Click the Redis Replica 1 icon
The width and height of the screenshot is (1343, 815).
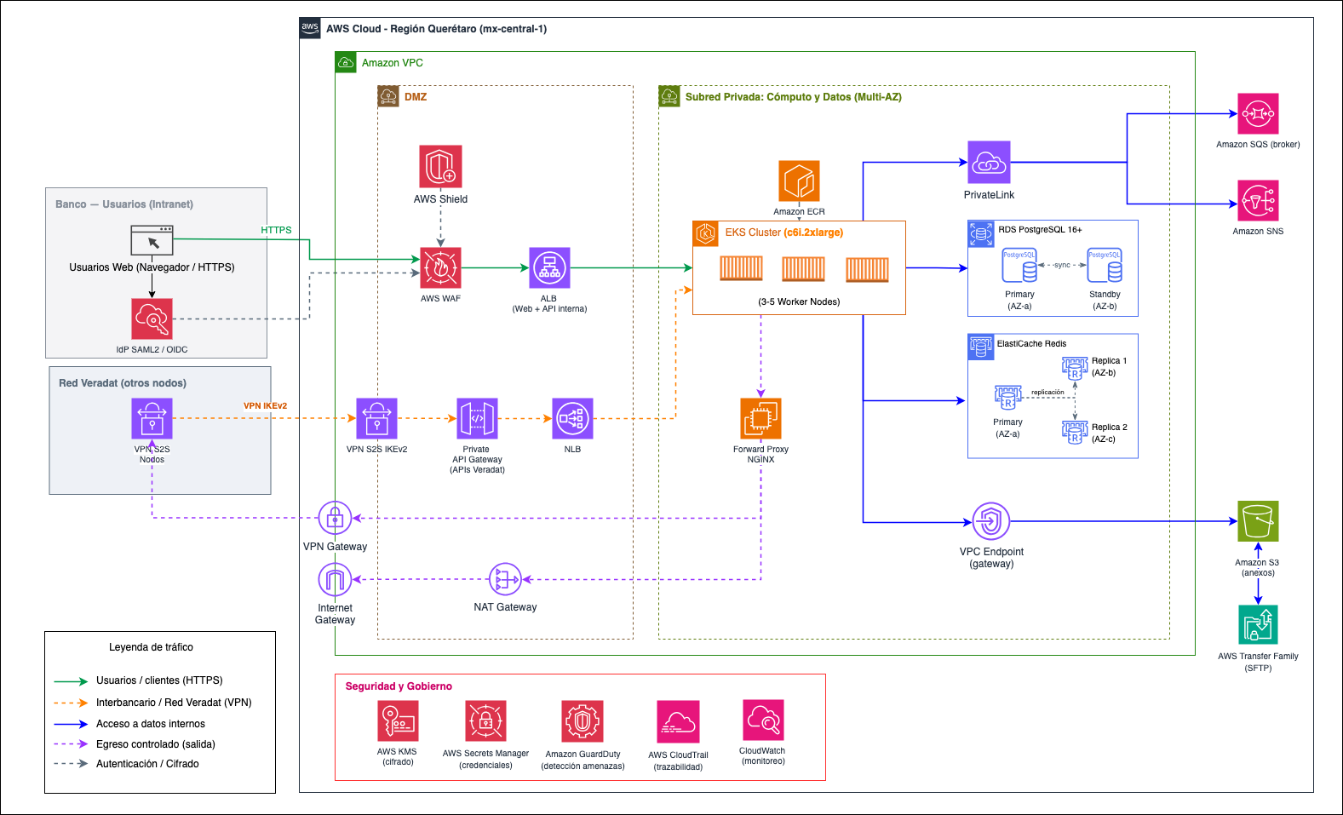(1075, 368)
